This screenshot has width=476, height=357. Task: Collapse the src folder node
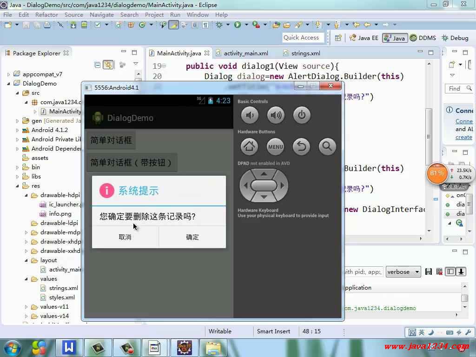[x=17, y=93]
